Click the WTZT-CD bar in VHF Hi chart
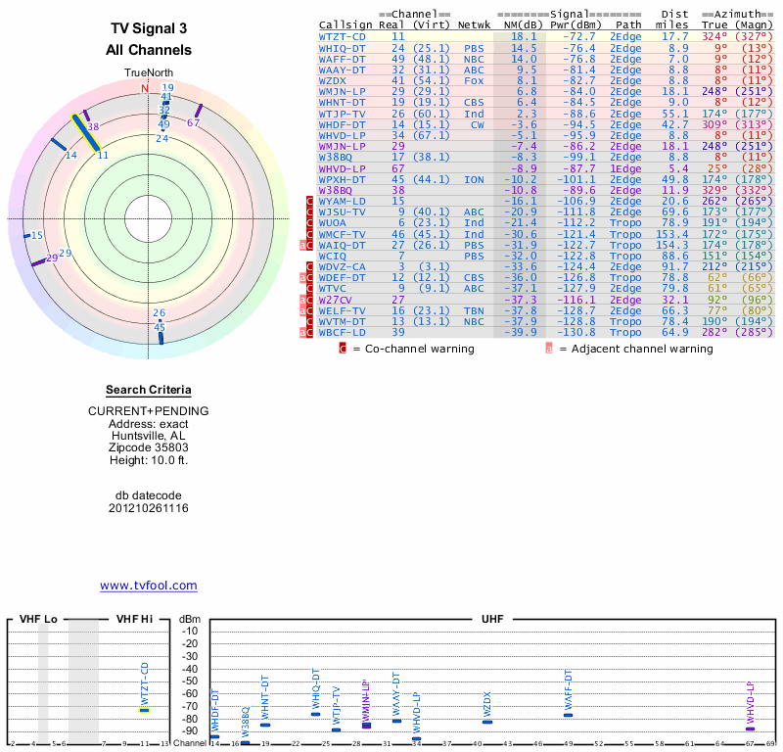This screenshot has width=783, height=752. [x=144, y=710]
